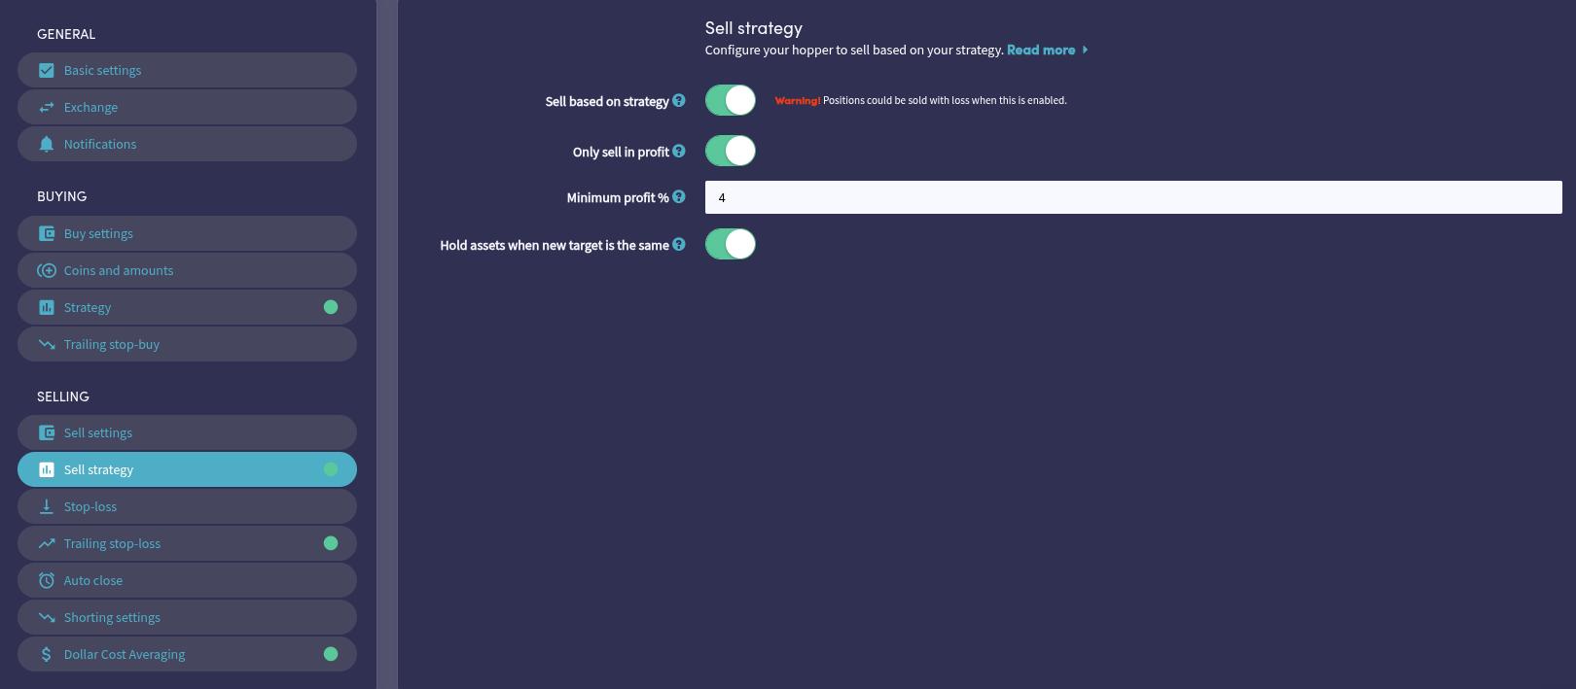Click help icon beside Minimum profit %
Screen dimensions: 1576x689
pyautogui.click(x=679, y=197)
